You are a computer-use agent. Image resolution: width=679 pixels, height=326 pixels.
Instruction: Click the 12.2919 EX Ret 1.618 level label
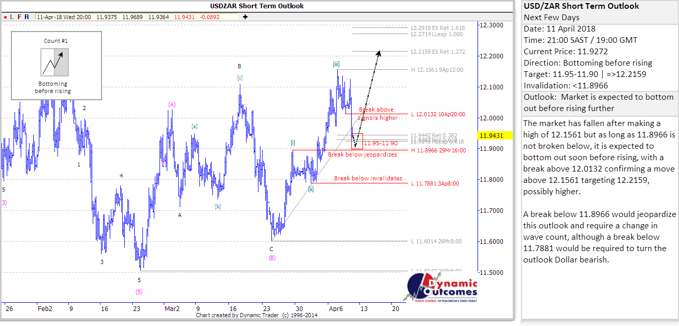click(438, 27)
